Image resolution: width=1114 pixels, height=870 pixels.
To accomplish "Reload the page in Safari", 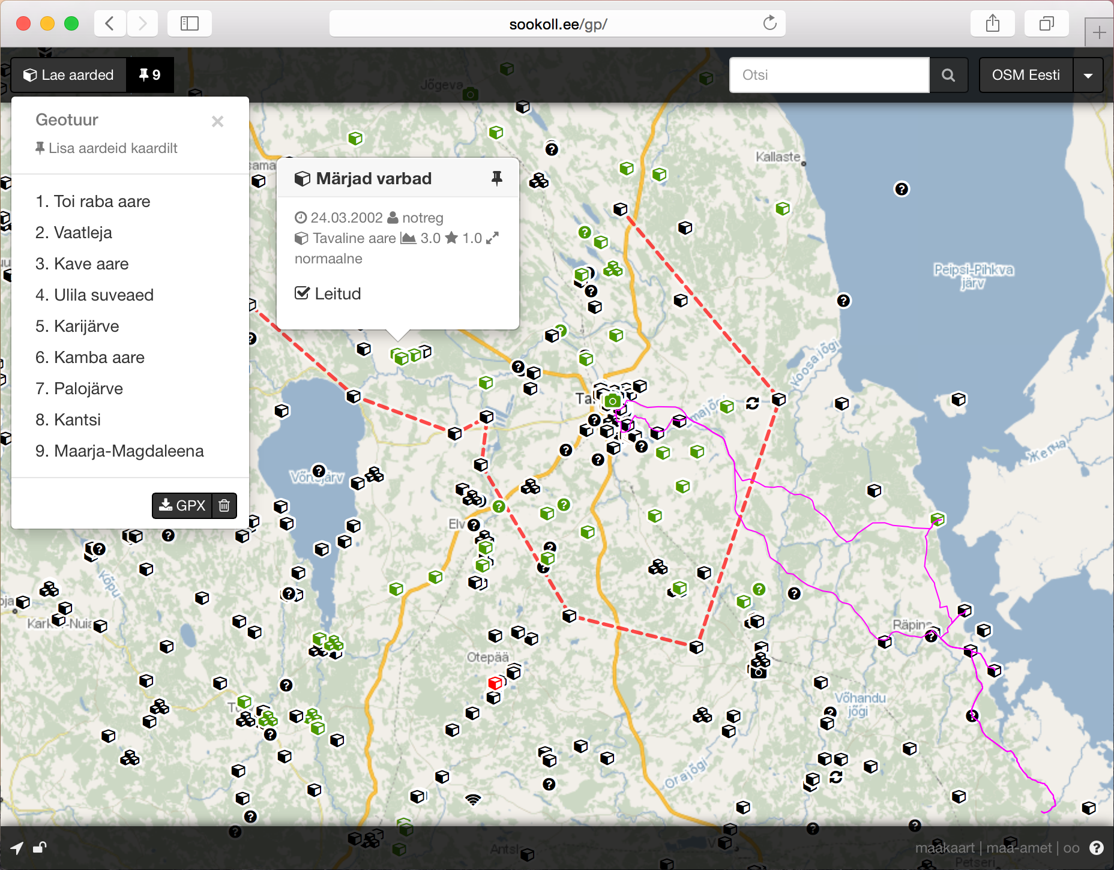I will click(769, 23).
